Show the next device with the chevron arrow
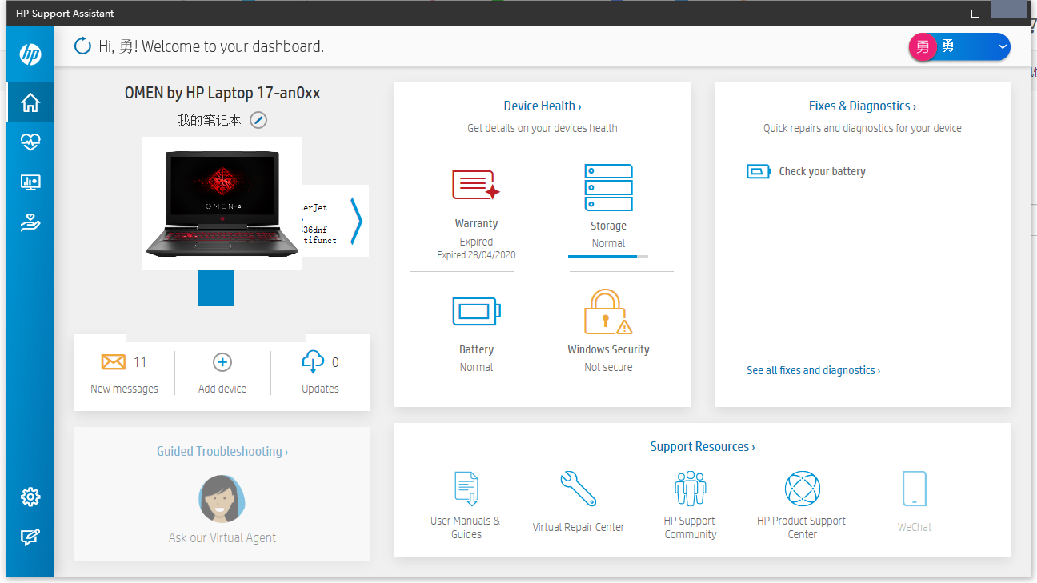The image size is (1037, 583). click(358, 222)
